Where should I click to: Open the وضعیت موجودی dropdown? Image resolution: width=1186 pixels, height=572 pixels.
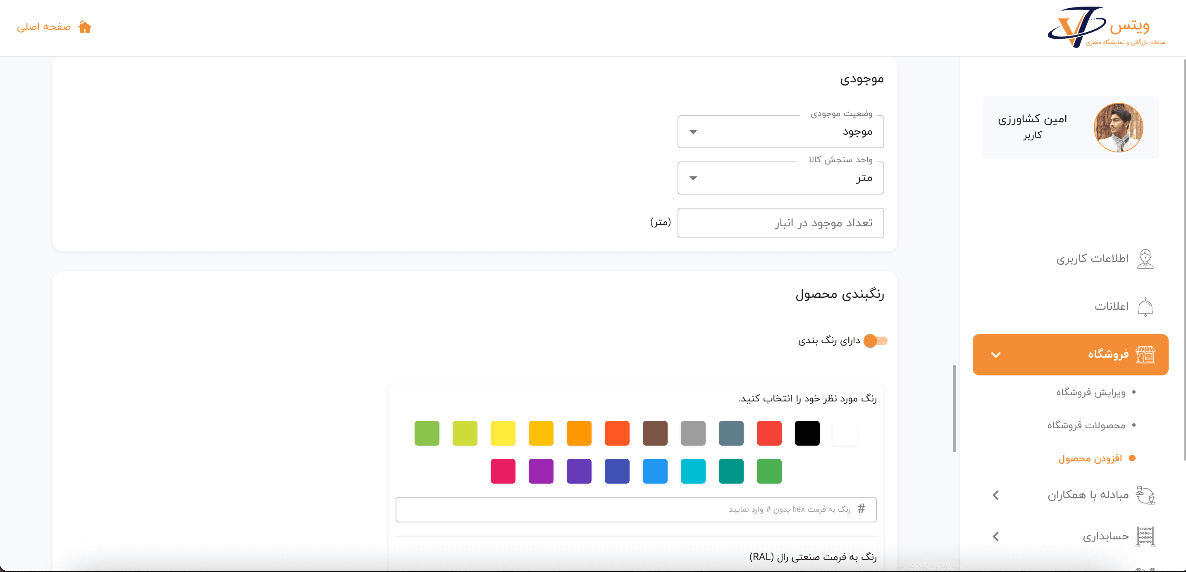point(780,132)
